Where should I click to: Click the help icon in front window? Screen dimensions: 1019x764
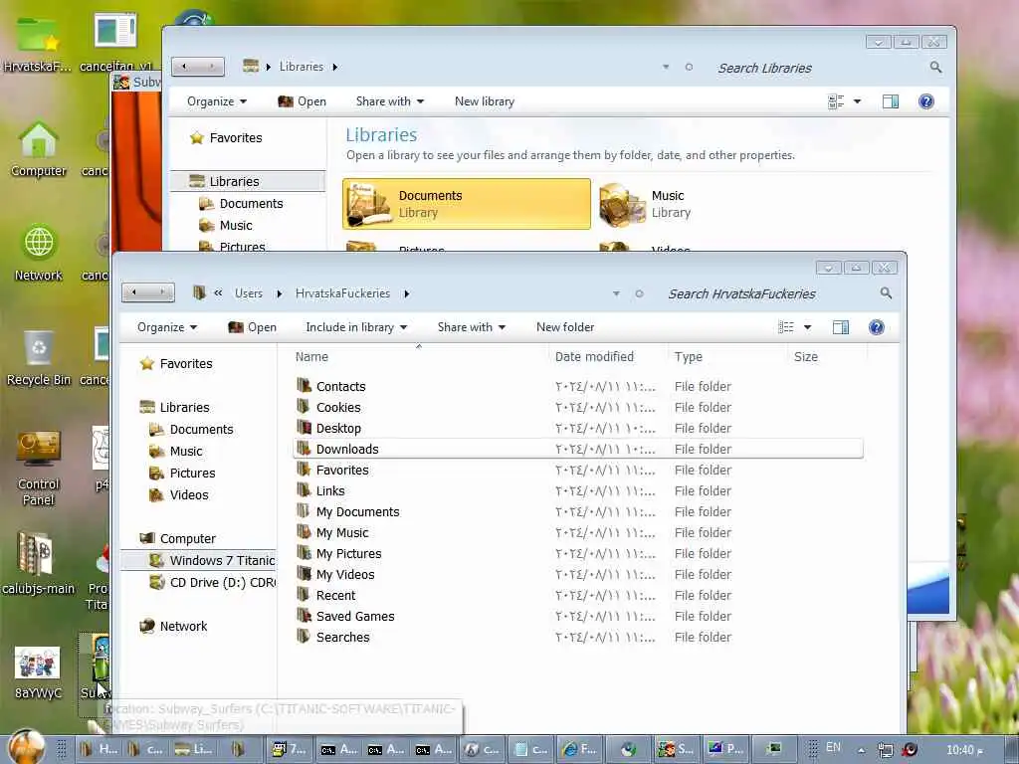pos(876,326)
